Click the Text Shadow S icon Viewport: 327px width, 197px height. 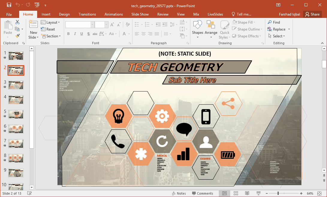[88, 34]
